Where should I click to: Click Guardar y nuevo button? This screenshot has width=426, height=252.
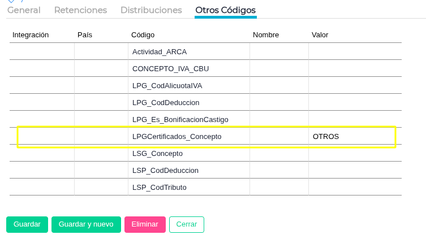click(x=86, y=224)
